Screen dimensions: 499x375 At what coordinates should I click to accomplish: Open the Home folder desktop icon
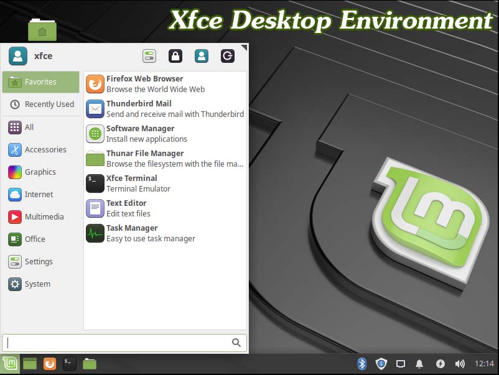(42, 30)
